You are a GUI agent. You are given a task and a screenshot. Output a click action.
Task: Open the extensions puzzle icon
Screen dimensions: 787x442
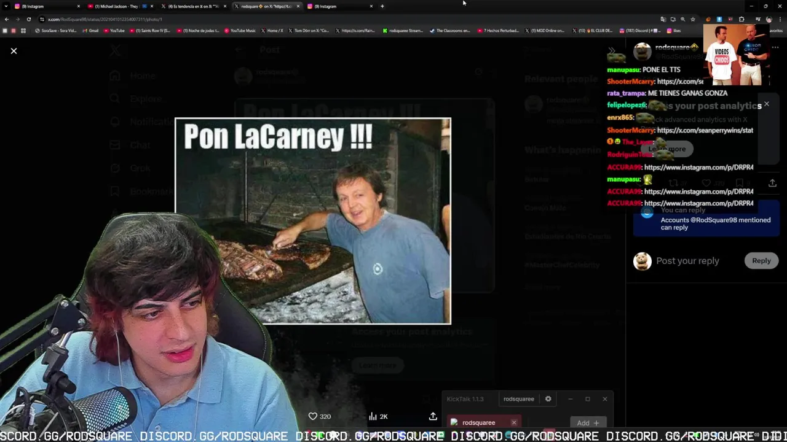click(x=742, y=19)
